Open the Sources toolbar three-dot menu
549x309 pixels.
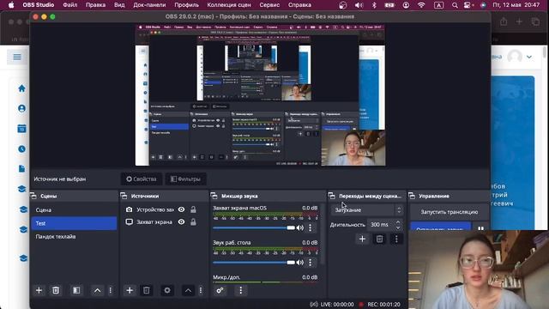[201, 290]
